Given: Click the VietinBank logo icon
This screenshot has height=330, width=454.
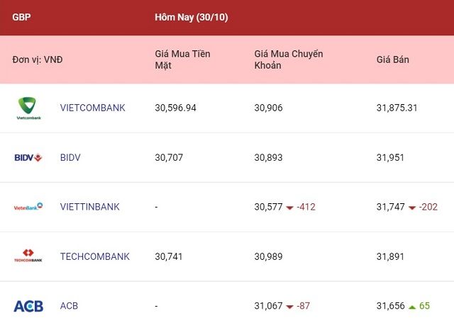Looking at the screenshot, I should pos(28,207).
